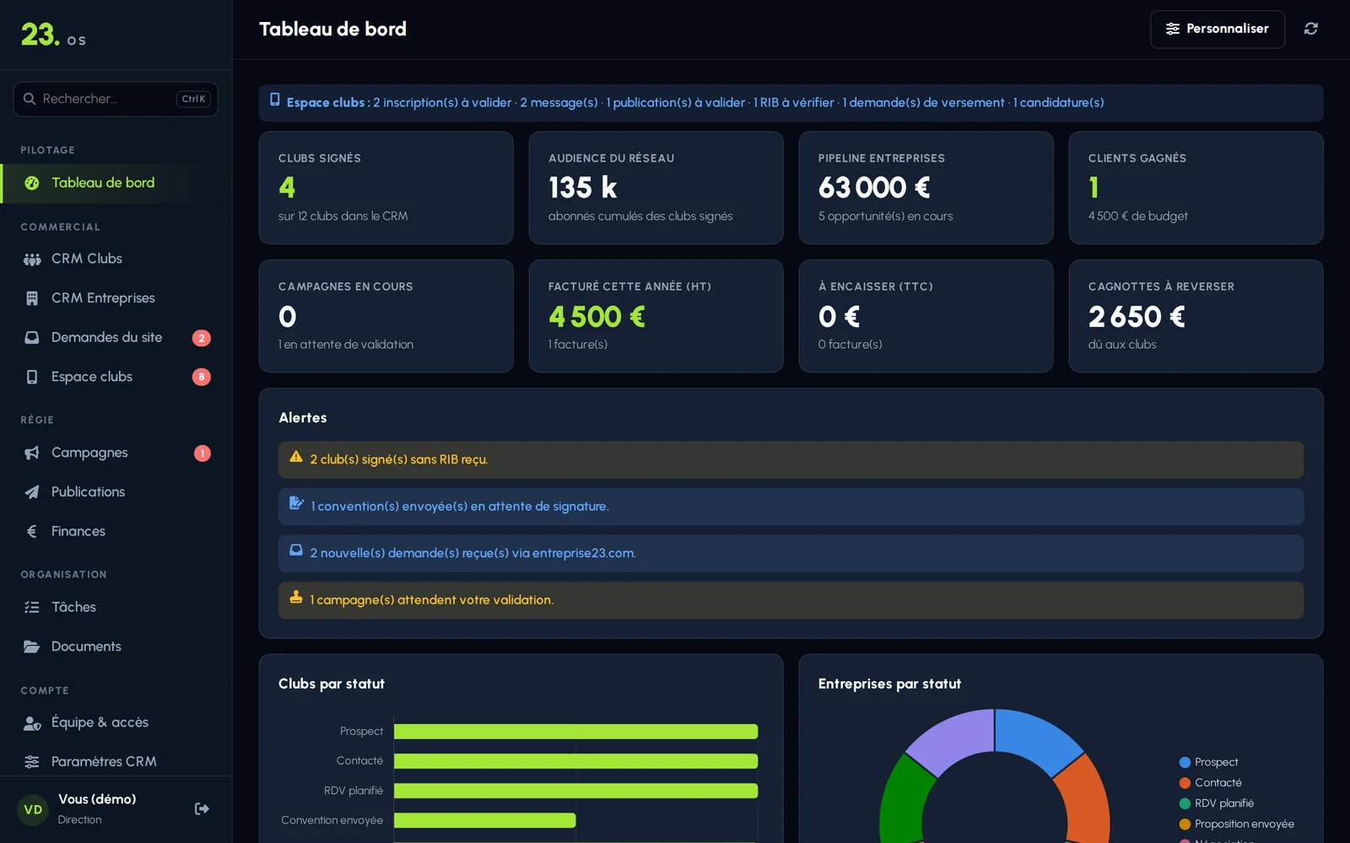Open alert 2 nouvelle(s) demande(s) reçue(s)
1350x843 pixels.
[x=791, y=554]
